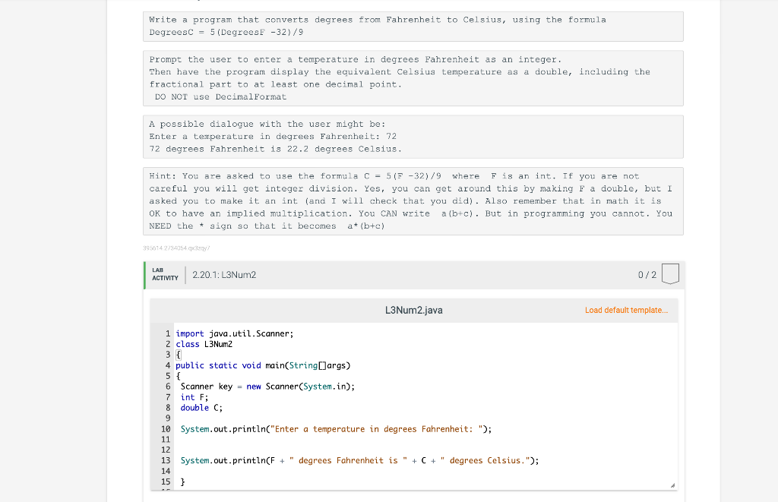Click the int F; declaration line

194,397
